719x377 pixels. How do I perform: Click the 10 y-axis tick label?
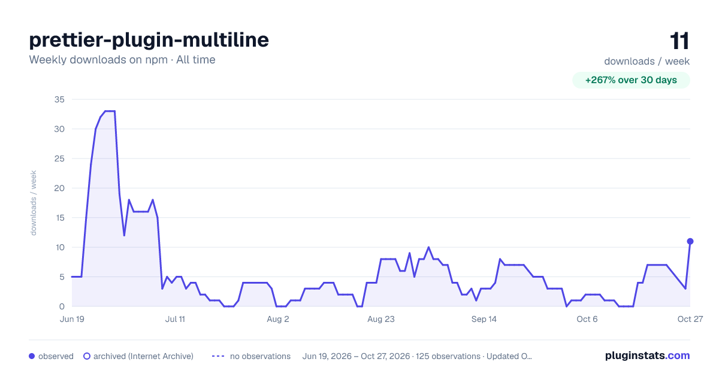tap(59, 247)
